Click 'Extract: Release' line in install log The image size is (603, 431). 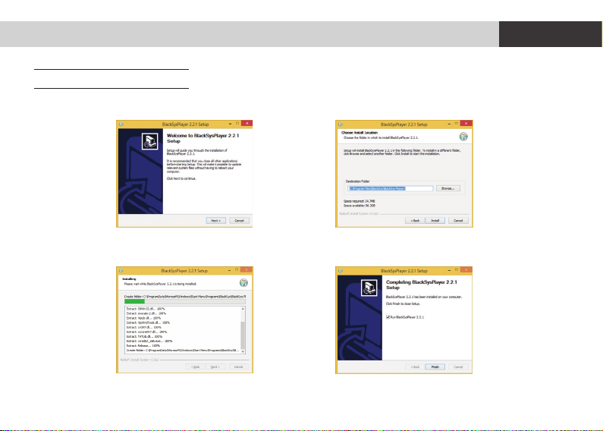click(x=143, y=345)
